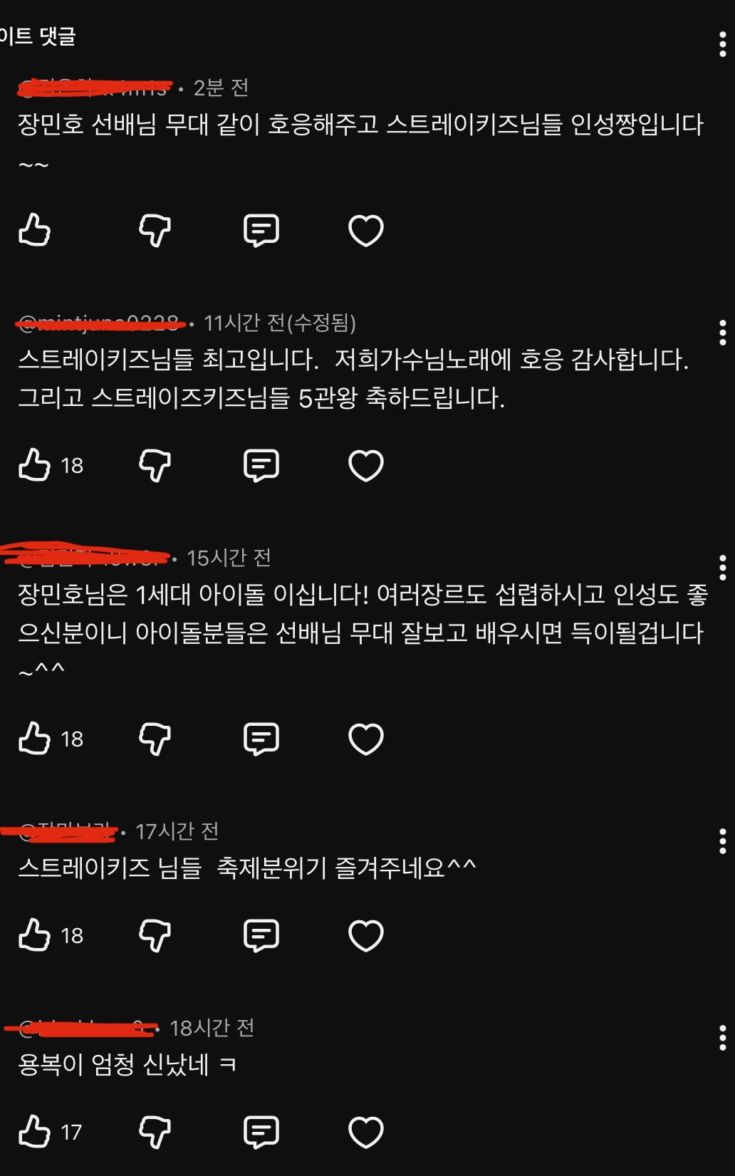
Task: Dislike the 용복이 엄청 신났네 comment
Action: (x=155, y=1132)
